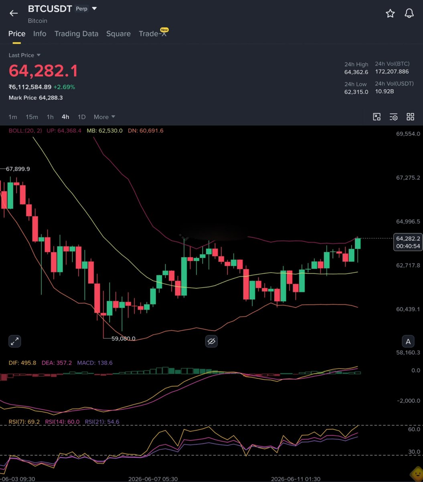Go back using the left arrow
Screen dimensions: 423x482
click(x=14, y=13)
